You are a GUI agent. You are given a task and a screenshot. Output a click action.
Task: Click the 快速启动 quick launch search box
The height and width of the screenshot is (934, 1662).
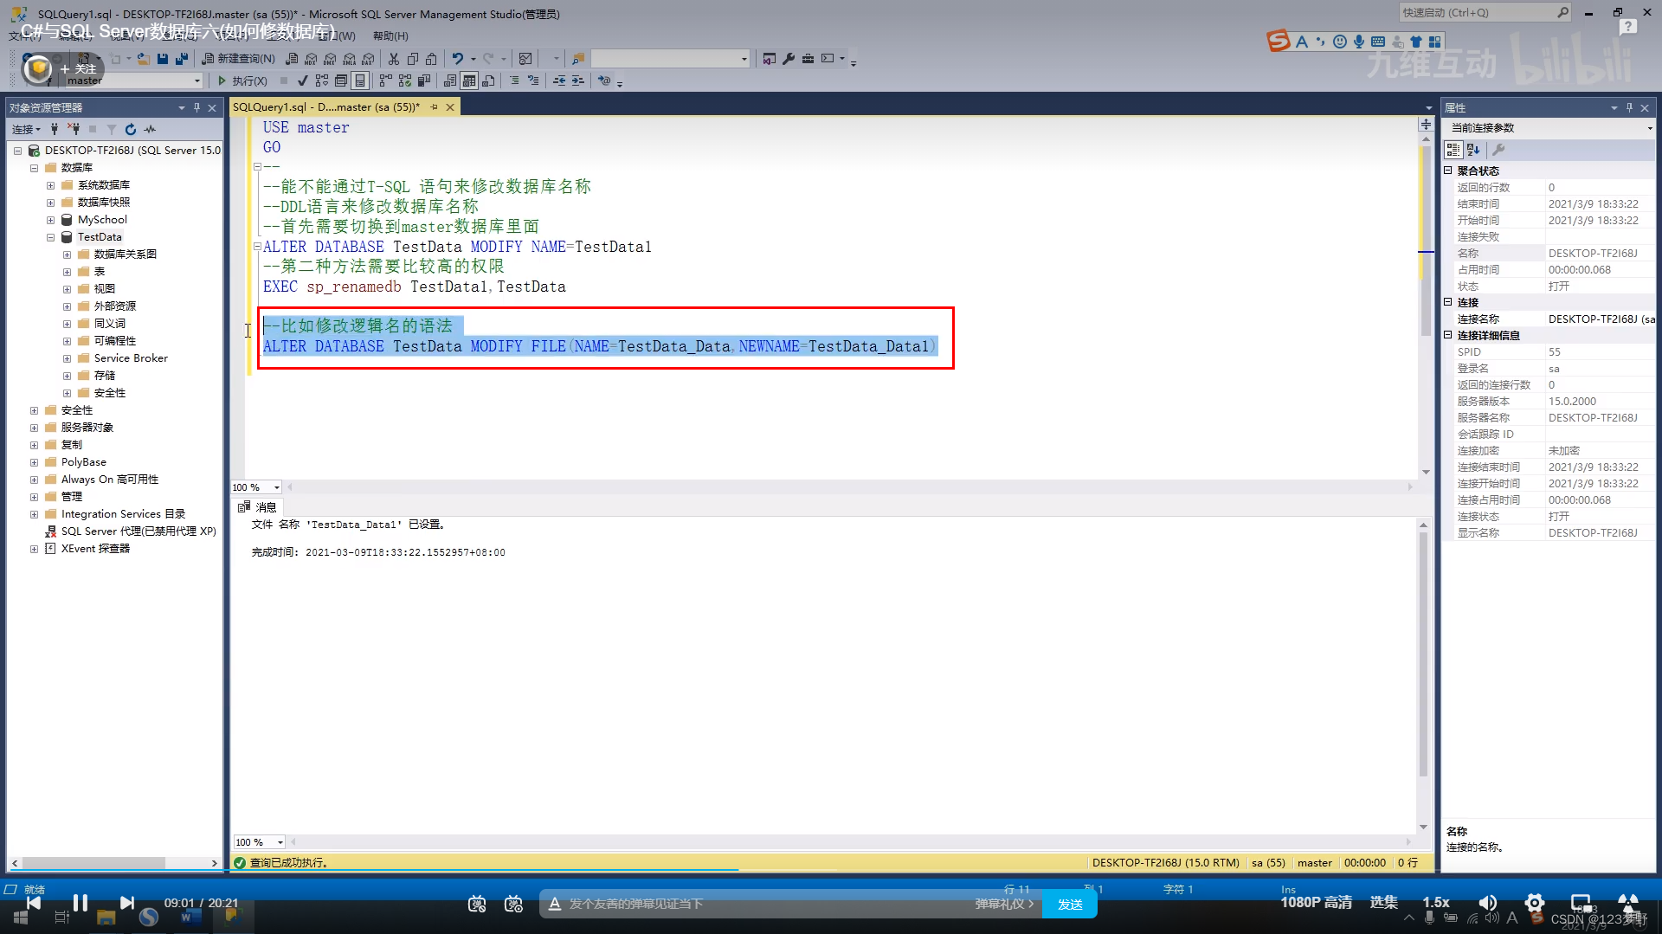1485,13
